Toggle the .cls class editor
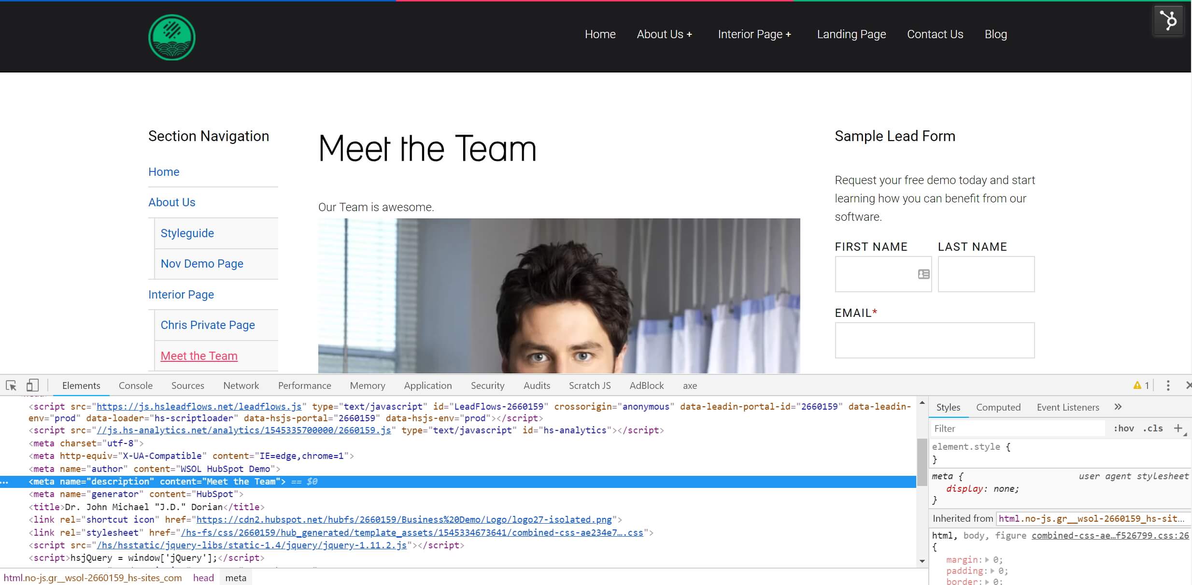The height and width of the screenshot is (585, 1192). pos(1153,428)
